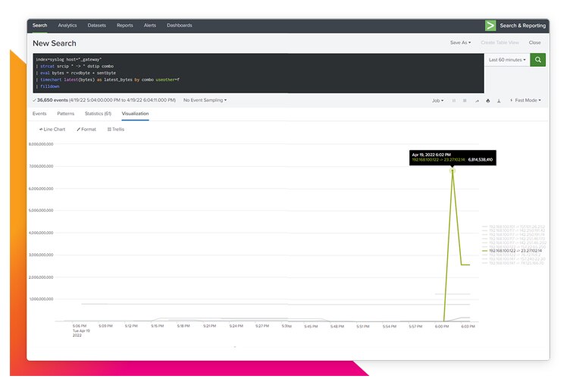
Task: Pause the running search job
Action: coord(454,100)
